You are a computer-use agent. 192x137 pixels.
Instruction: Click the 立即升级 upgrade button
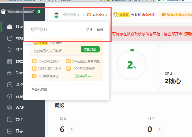[90, 50]
